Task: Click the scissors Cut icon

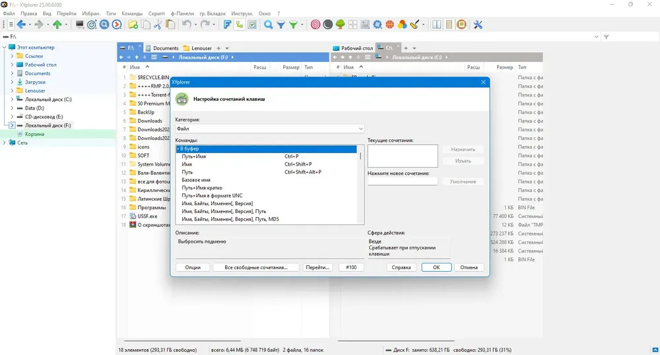Action: 158,25
